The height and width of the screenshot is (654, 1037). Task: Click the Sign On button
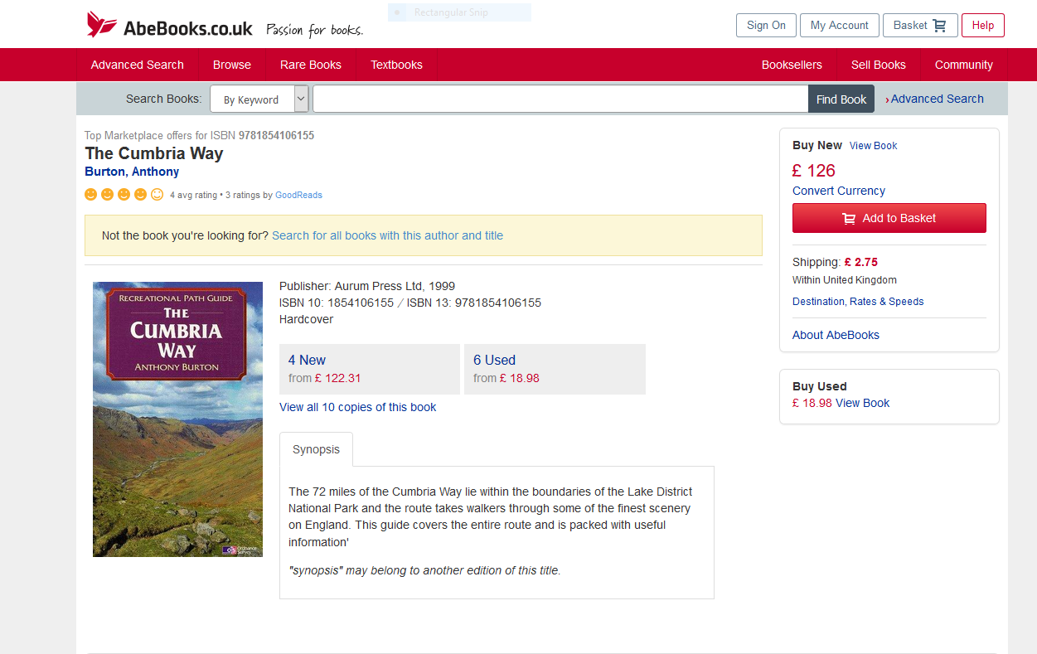point(765,26)
